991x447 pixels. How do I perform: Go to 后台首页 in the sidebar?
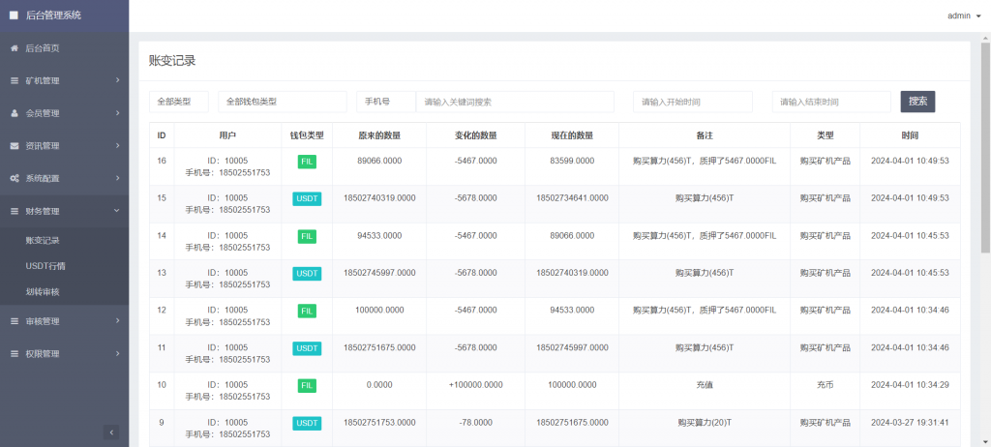pos(65,48)
